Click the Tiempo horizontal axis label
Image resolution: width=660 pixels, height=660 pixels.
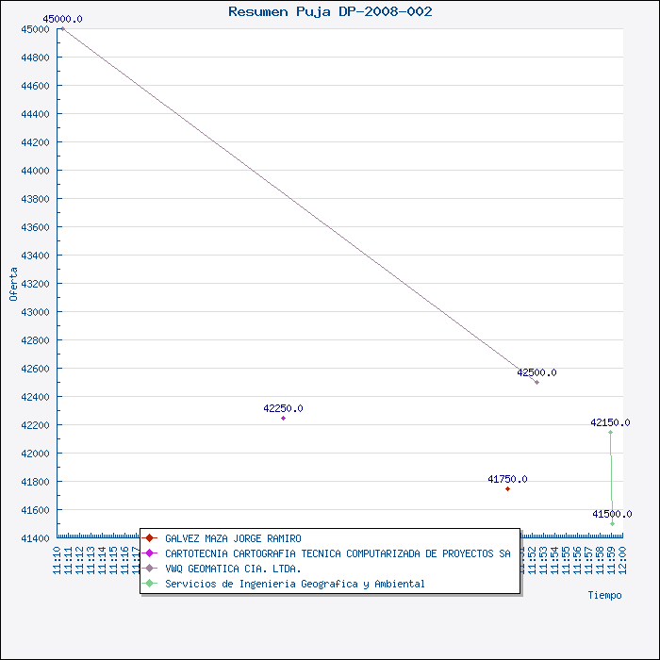click(x=604, y=595)
